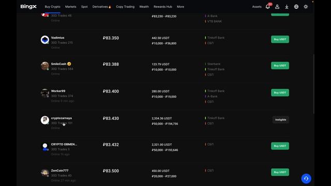The width and height of the screenshot is (331, 186).
Task: Open the blue support chat bubble
Action: [x=306, y=179]
